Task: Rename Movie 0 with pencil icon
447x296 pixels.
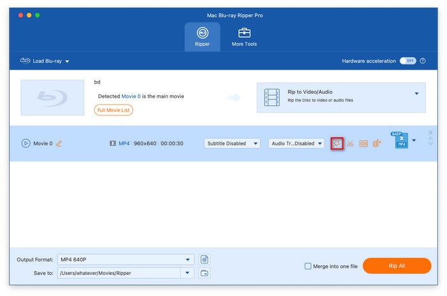Action: click(59, 144)
